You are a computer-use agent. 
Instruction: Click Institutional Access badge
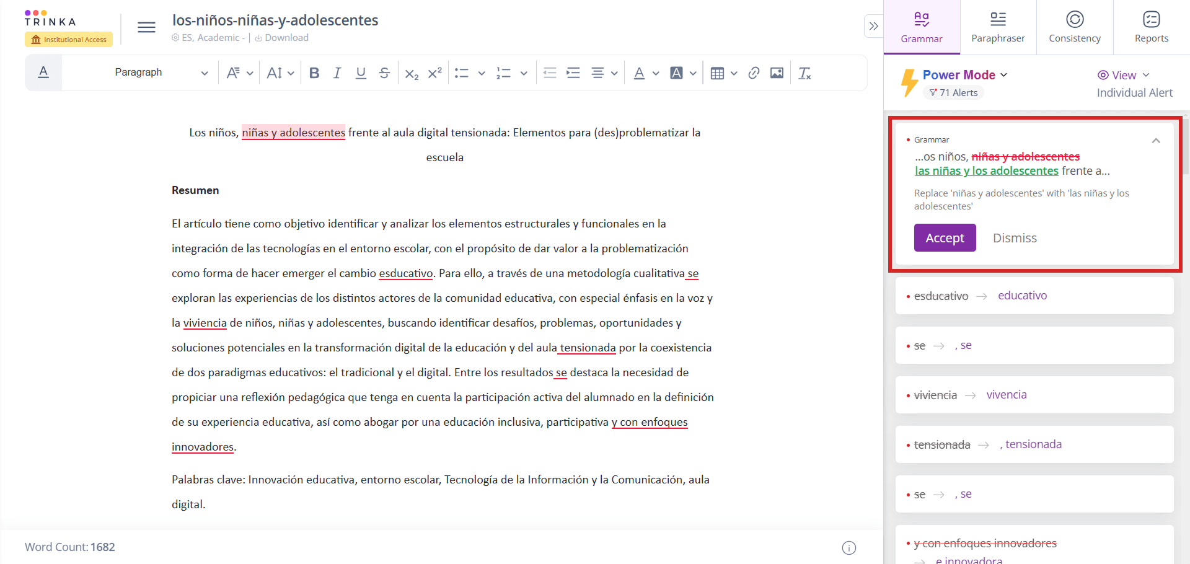[x=69, y=39]
